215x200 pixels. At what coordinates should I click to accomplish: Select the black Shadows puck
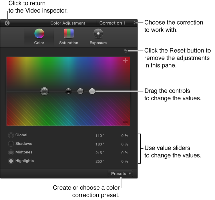68,91
